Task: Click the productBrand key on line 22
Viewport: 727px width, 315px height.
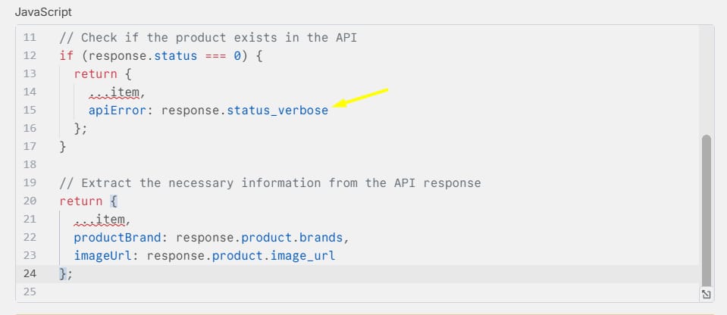Action: coord(118,238)
